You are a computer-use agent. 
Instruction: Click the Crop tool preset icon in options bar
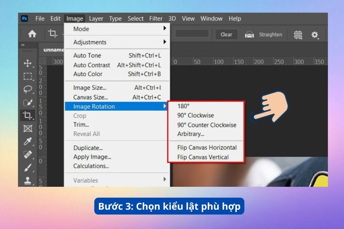[x=52, y=34]
